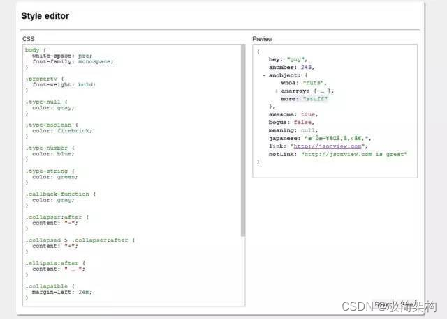
Task: Click the '.collapser:after' selector line
Action: (x=57, y=217)
